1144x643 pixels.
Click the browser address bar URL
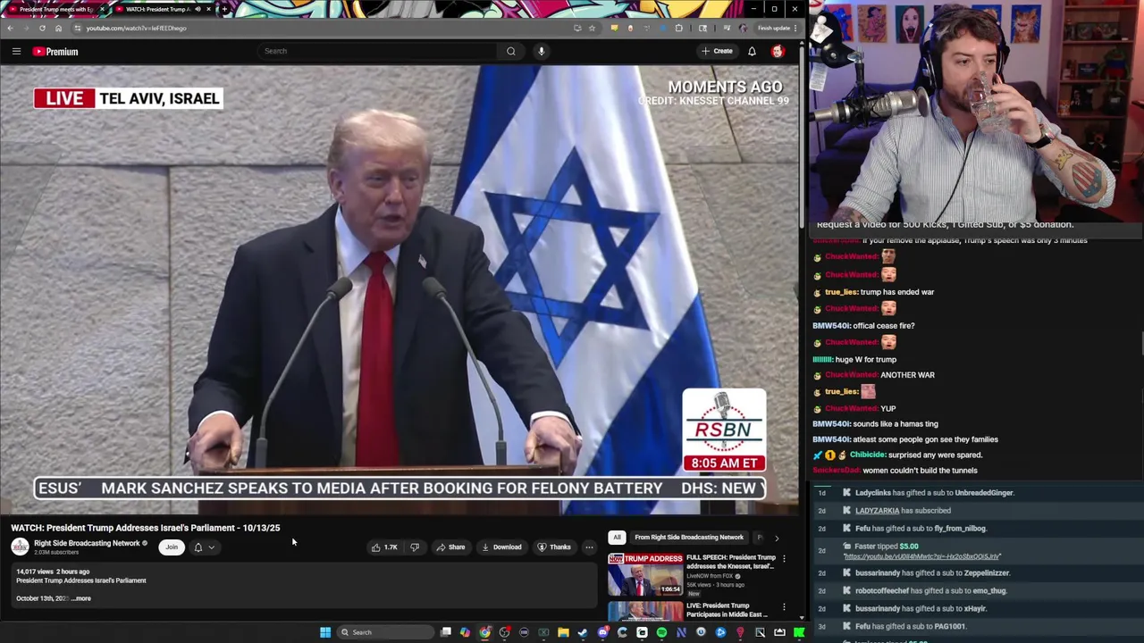pyautogui.click(x=136, y=28)
